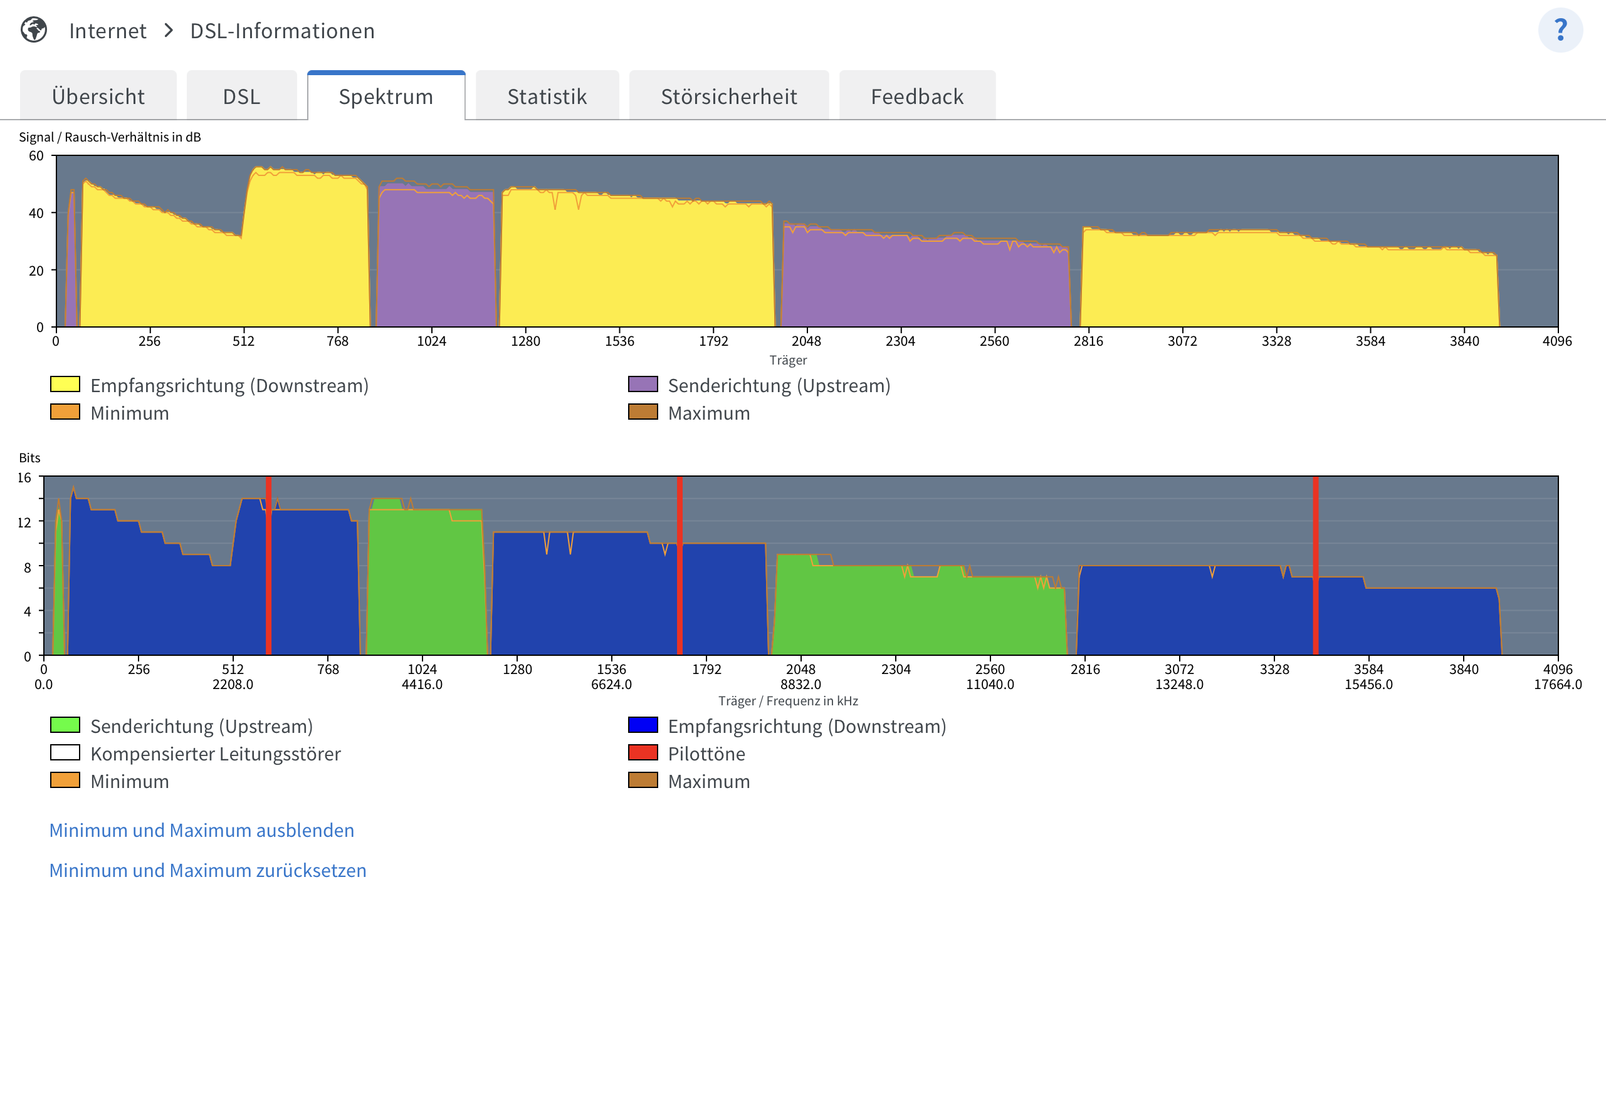Open the help question mark icon

[1560, 30]
